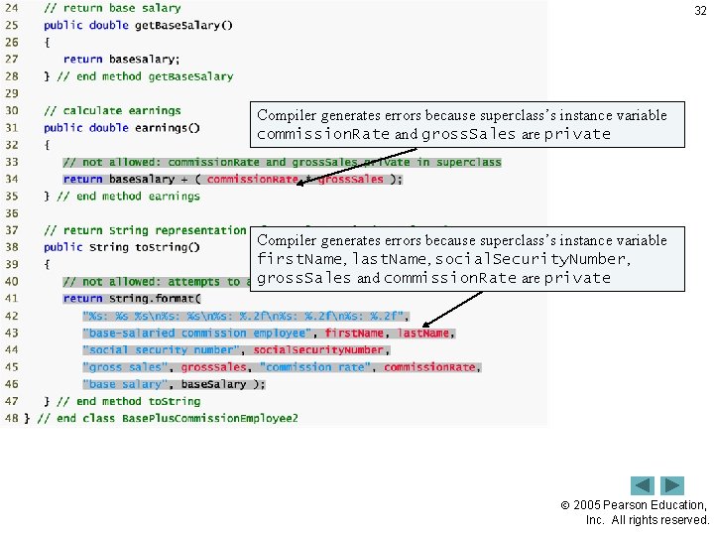This screenshot has height=536, width=714.
Task: Select slide number 32
Action: pos(700,11)
